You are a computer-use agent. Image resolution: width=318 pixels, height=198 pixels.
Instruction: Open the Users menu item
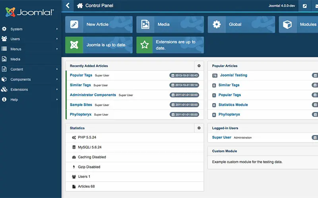coord(31,39)
